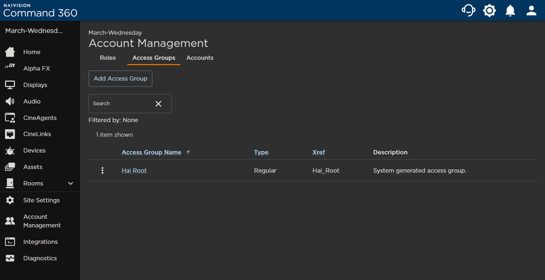Image resolution: width=545 pixels, height=280 pixels.
Task: Click the Diagnostics pulse icon
Action: click(x=10, y=258)
